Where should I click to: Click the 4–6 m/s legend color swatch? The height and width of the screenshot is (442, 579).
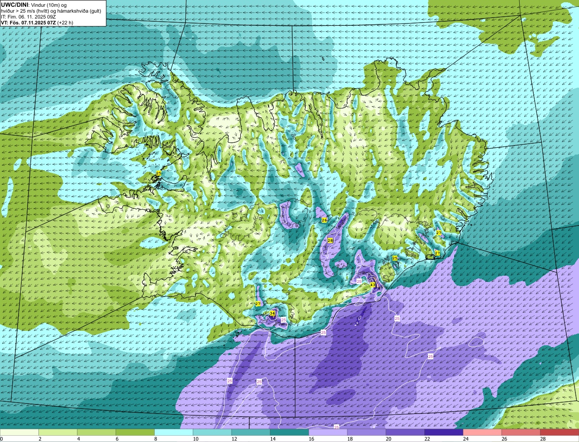(x=96, y=432)
